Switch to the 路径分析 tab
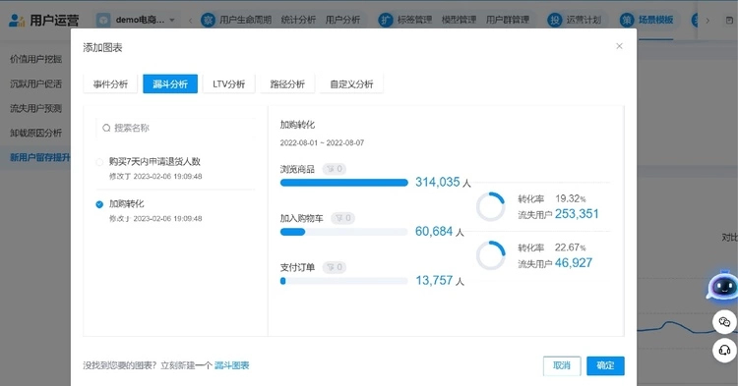Viewport: 738px width, 386px height. [x=287, y=84]
